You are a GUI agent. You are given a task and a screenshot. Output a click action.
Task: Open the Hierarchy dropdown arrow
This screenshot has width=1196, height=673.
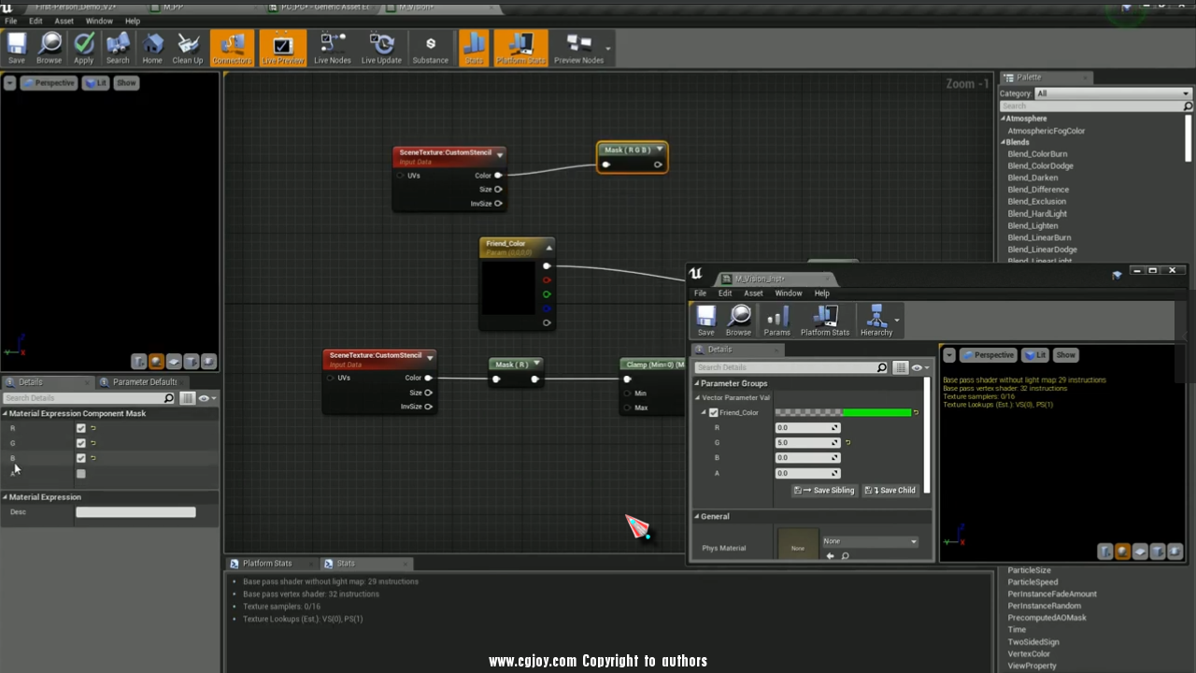tap(897, 321)
